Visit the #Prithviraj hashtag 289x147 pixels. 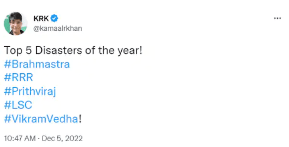point(30,92)
